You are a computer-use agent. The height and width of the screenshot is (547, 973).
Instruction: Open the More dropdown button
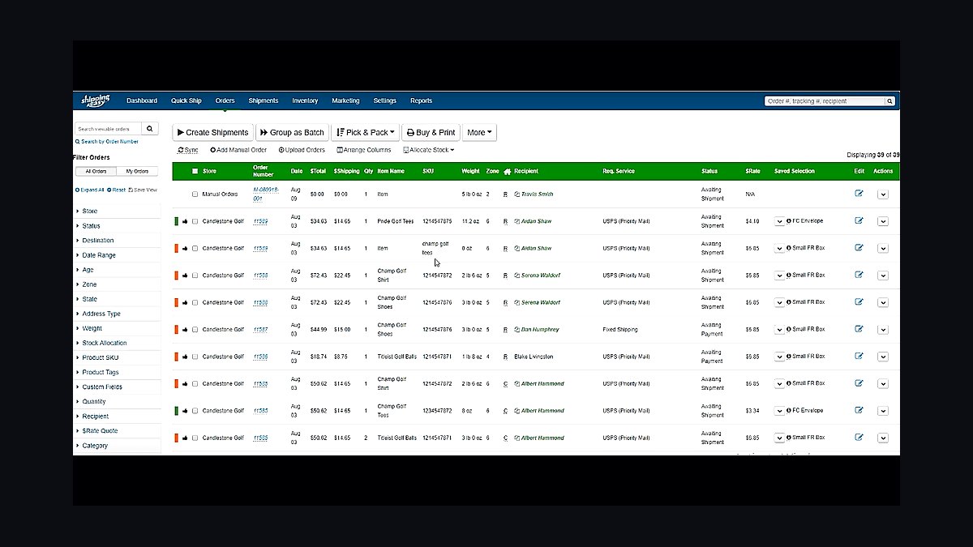(479, 132)
